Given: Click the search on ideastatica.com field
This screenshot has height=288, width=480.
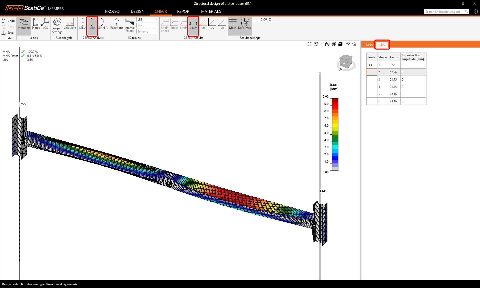Looking at the screenshot, I should pyautogui.click(x=444, y=12).
